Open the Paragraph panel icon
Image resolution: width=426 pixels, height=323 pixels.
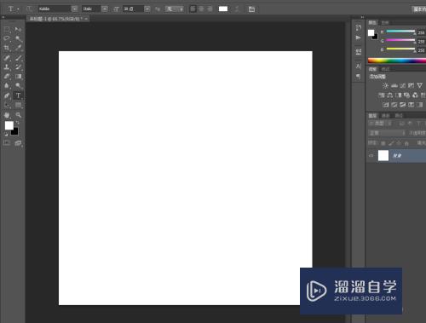tap(359, 76)
